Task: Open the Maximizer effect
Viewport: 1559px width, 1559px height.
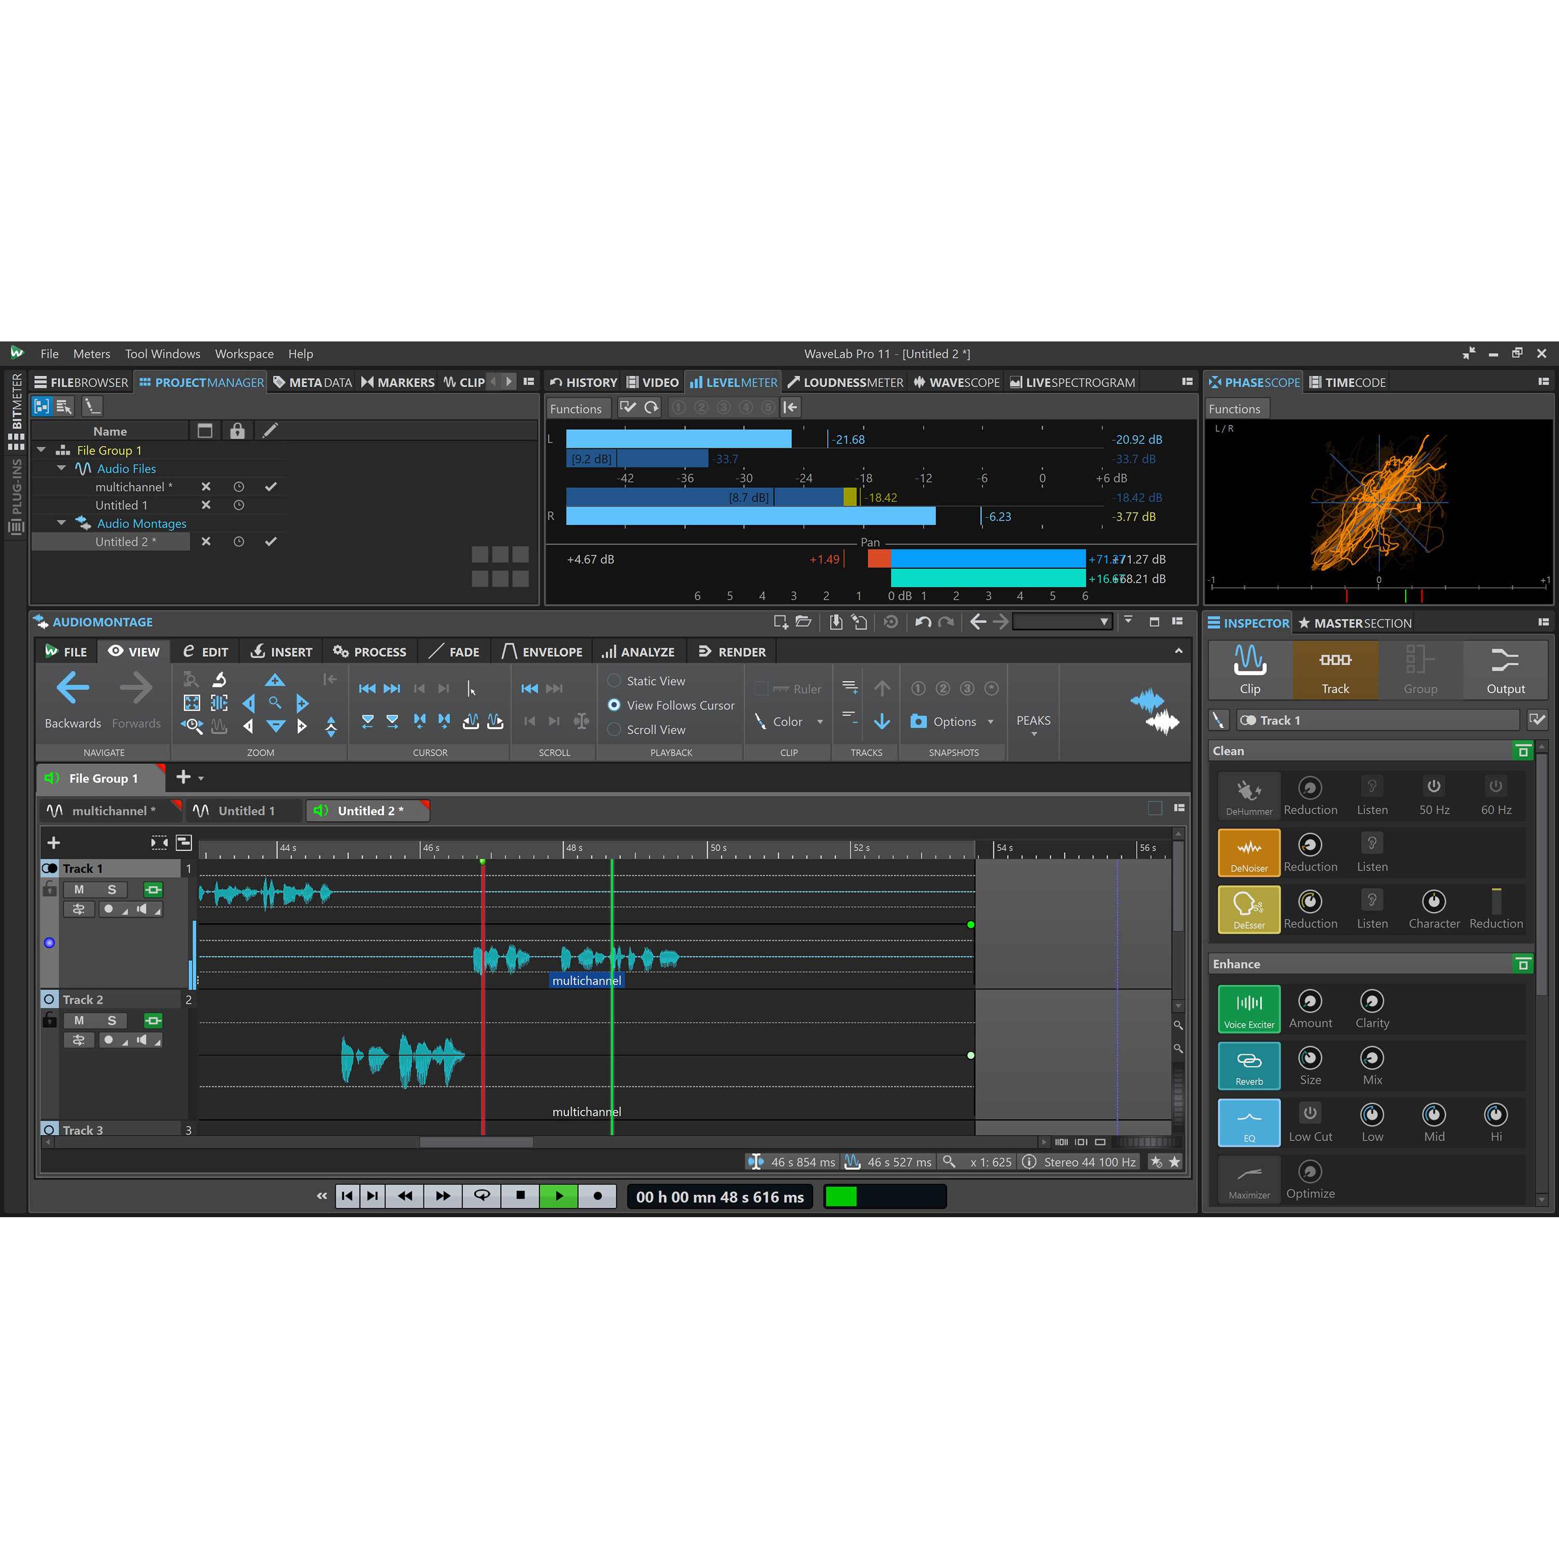Action: (x=1248, y=1179)
